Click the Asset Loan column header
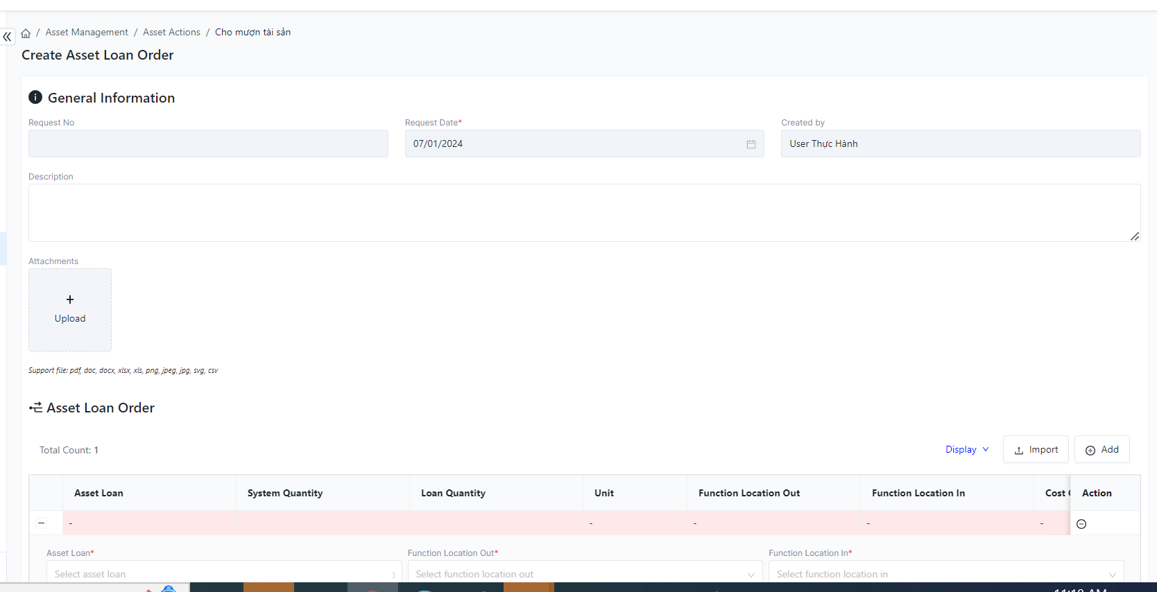1157x592 pixels. pyautogui.click(x=98, y=494)
